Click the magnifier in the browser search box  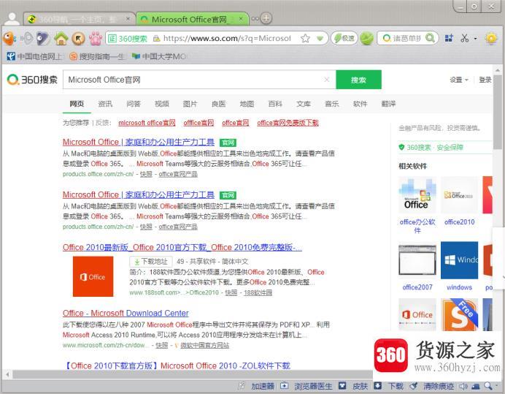[430, 38]
